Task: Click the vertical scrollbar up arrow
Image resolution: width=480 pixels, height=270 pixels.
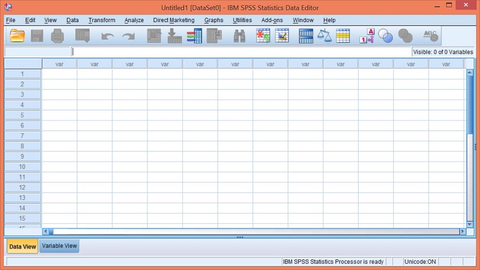Action: tap(469, 73)
